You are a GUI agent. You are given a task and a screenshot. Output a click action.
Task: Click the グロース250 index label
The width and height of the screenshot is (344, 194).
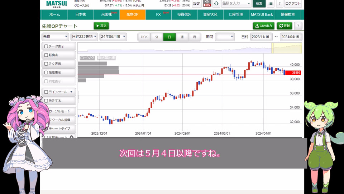coord(82,5)
